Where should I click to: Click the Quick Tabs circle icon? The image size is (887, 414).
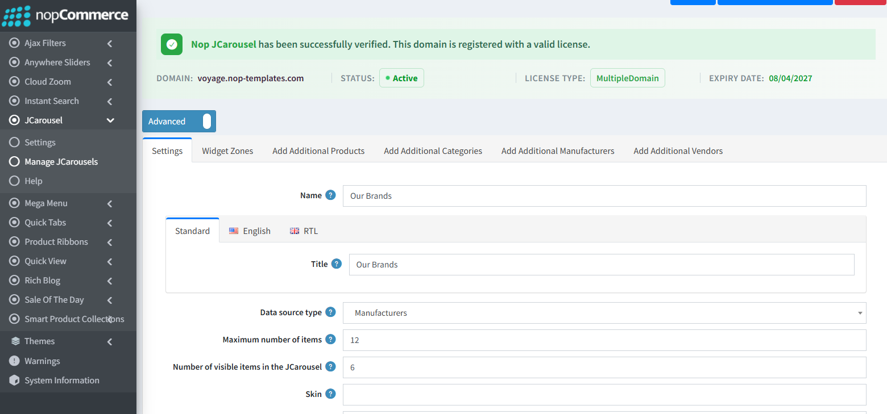click(15, 223)
